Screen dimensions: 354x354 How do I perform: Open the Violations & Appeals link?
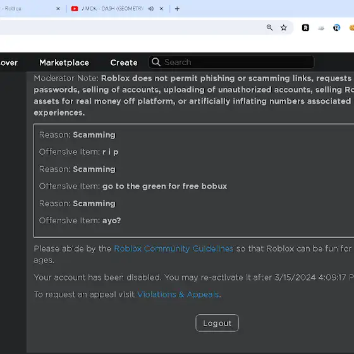pyautogui.click(x=178, y=295)
